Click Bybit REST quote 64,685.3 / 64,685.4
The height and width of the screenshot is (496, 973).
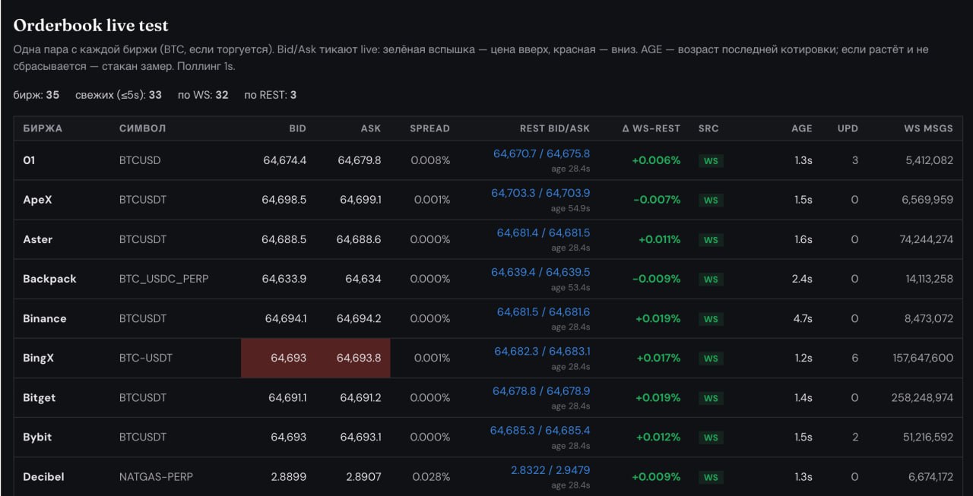(540, 430)
